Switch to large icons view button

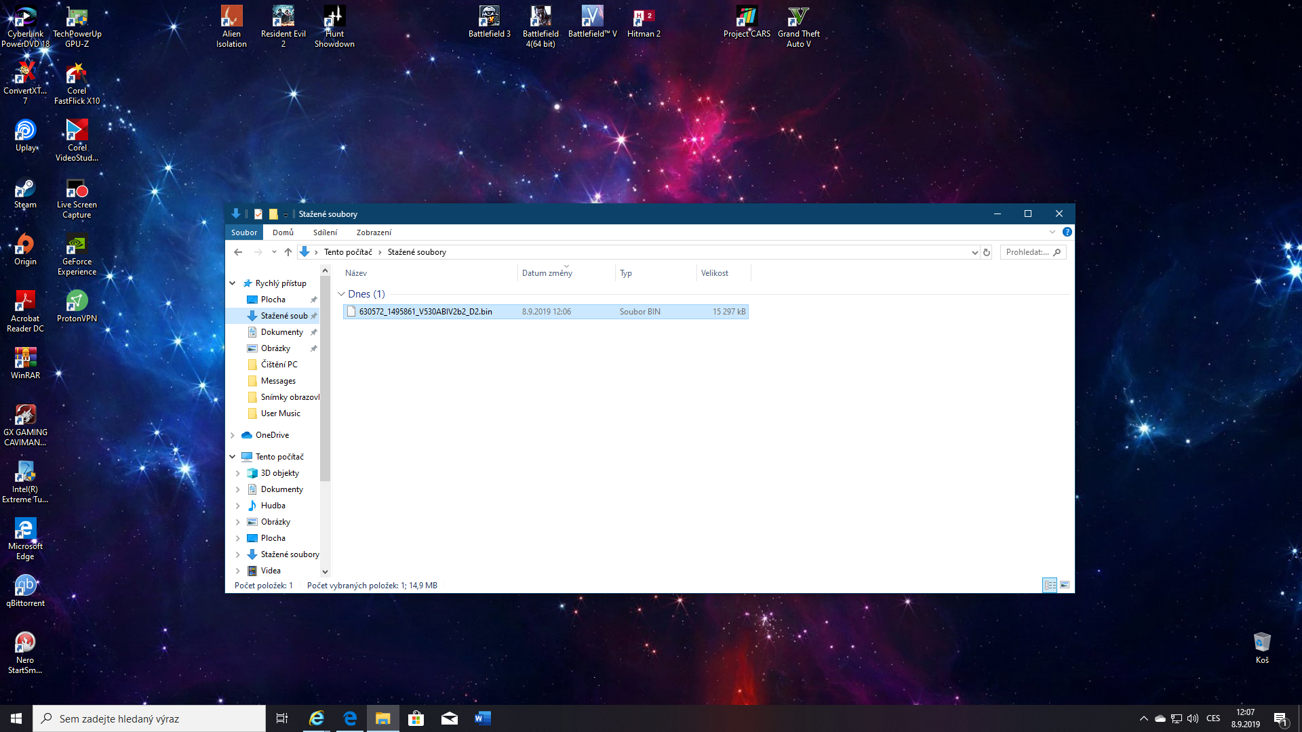tap(1065, 585)
